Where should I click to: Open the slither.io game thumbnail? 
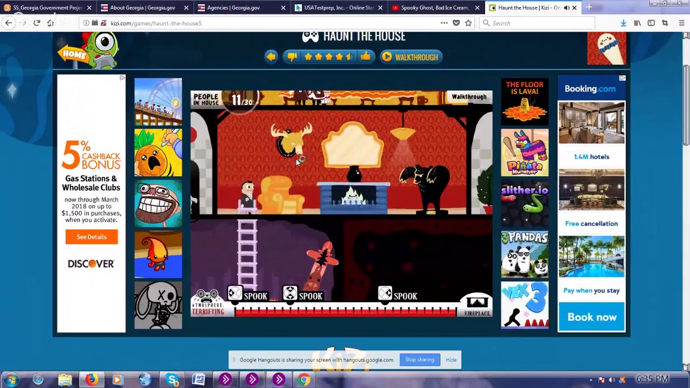525,203
